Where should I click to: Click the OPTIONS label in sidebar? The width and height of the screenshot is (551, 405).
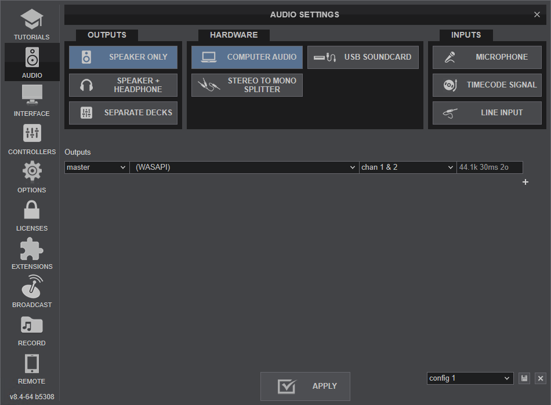click(32, 190)
